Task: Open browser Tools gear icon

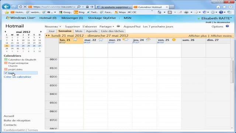Action: click(x=230, y=7)
